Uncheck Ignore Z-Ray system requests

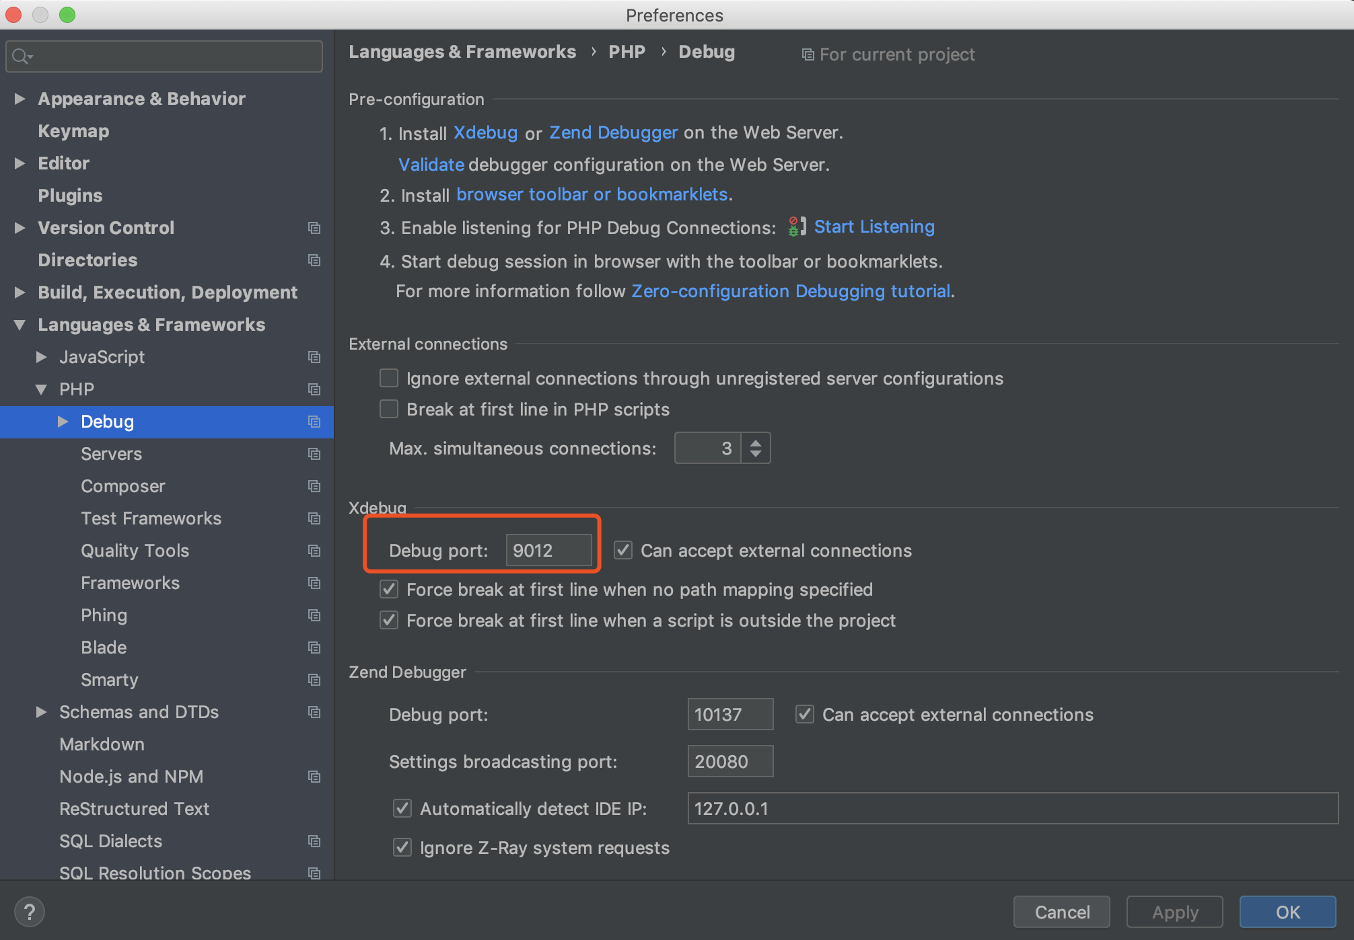point(402,847)
